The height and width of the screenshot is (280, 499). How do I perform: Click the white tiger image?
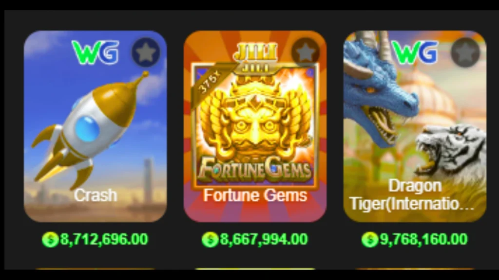tap(451, 149)
